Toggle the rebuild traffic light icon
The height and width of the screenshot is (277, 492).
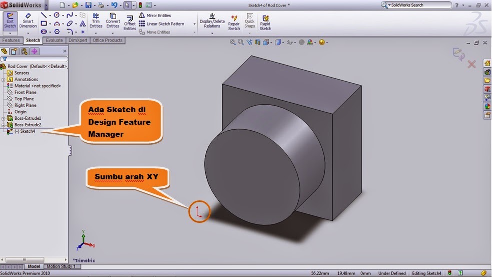141,5
